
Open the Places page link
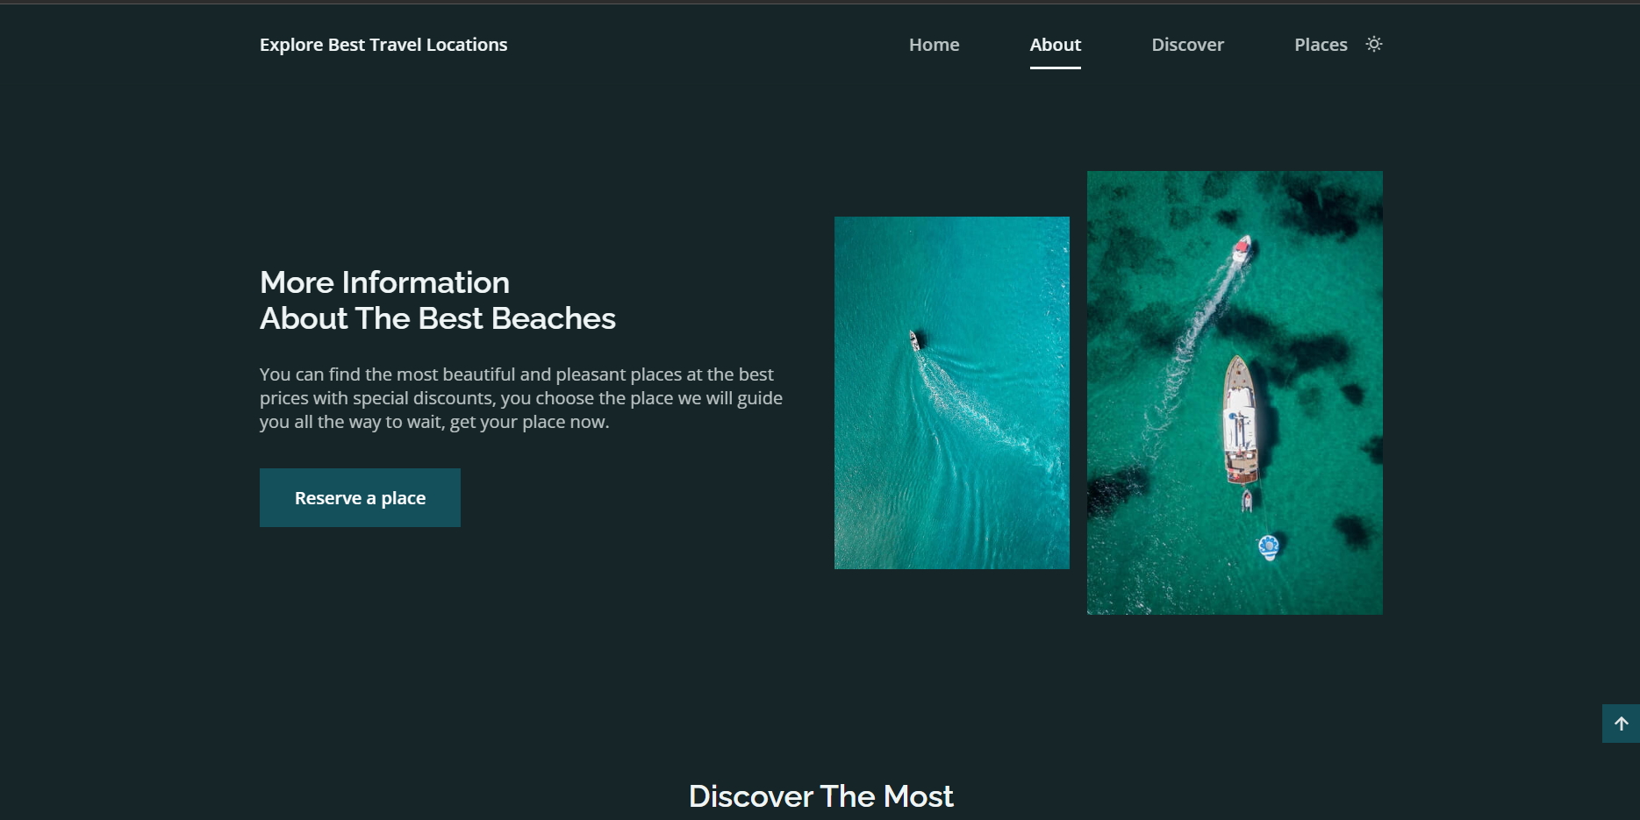point(1321,44)
